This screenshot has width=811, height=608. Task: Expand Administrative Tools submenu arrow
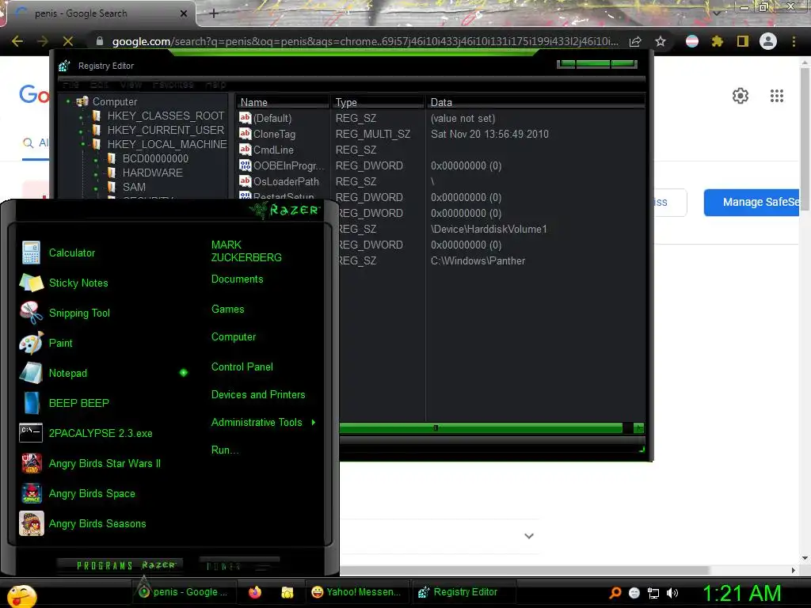pyautogui.click(x=314, y=423)
